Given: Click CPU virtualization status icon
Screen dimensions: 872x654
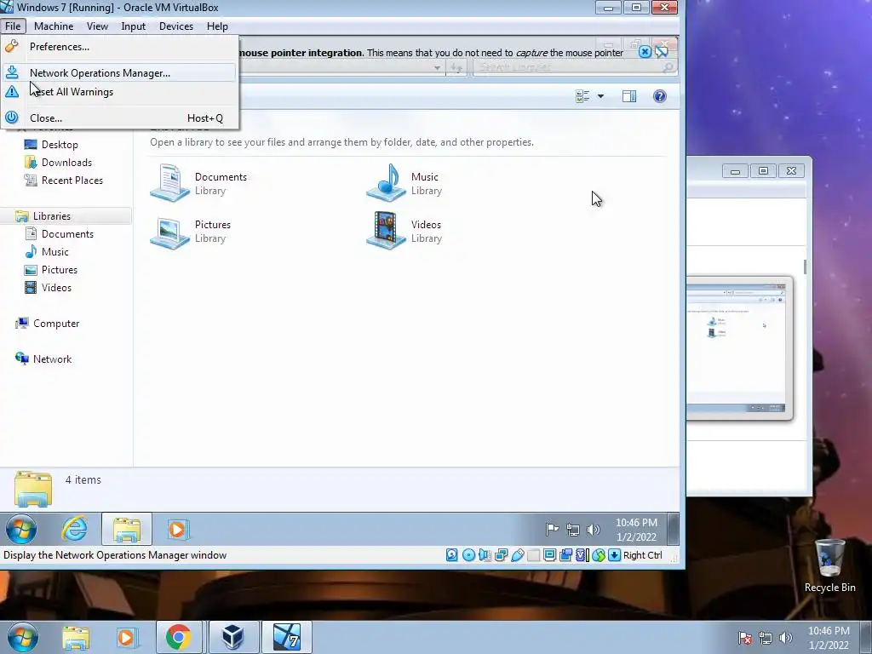Looking at the screenshot, I should [x=582, y=555].
